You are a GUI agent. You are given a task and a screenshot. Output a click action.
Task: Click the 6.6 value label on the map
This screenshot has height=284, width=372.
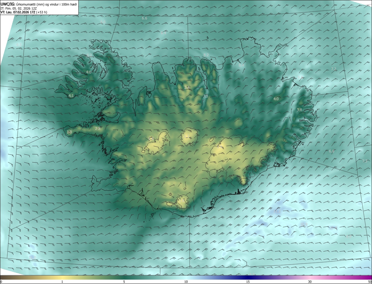click(144, 18)
